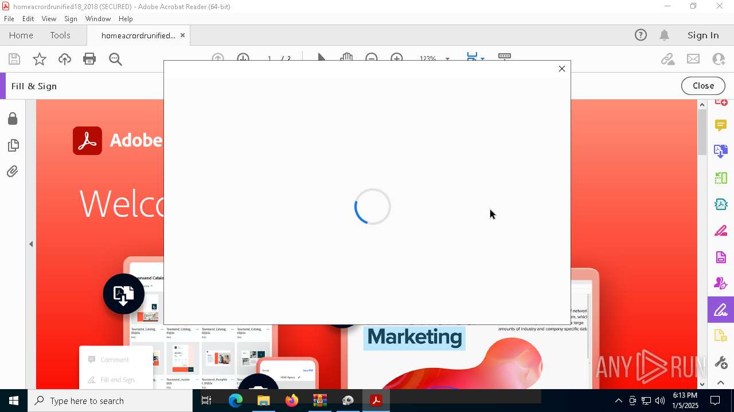This screenshot has height=412, width=734.
Task: Open the notifications bell
Action: (665, 35)
